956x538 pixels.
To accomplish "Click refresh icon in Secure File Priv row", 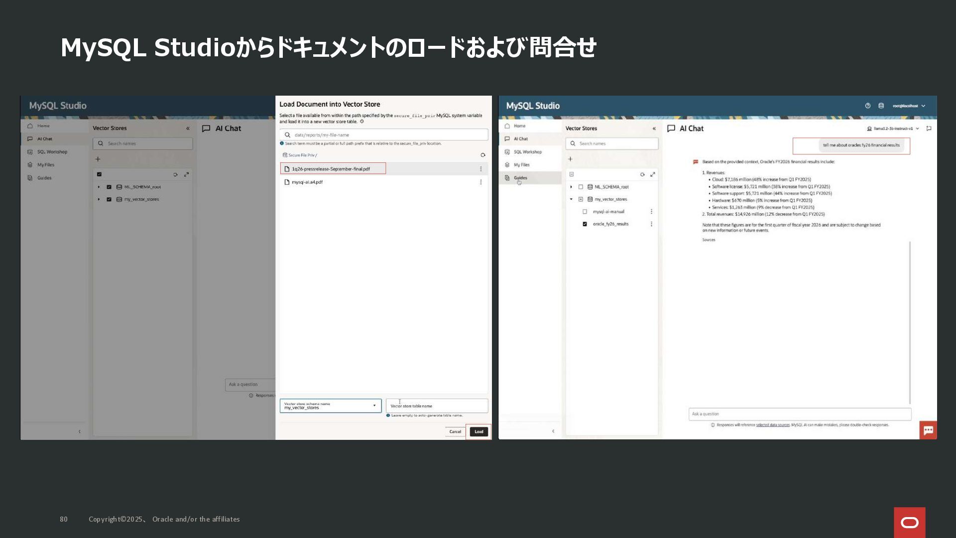I will point(482,155).
